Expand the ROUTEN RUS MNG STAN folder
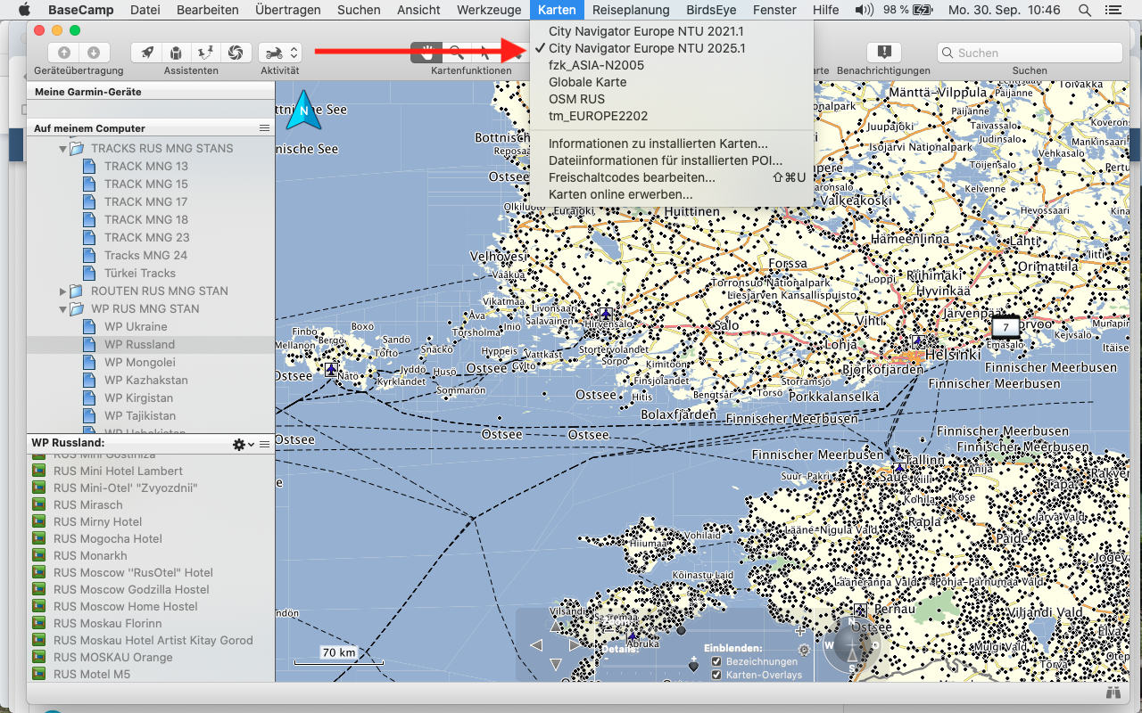 pyautogui.click(x=63, y=291)
